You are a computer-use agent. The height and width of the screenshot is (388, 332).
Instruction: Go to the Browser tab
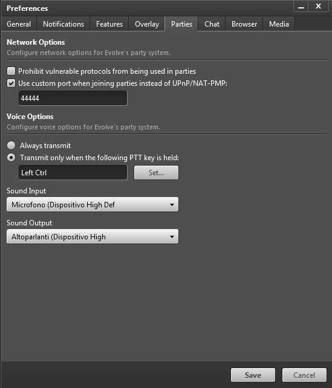point(244,24)
